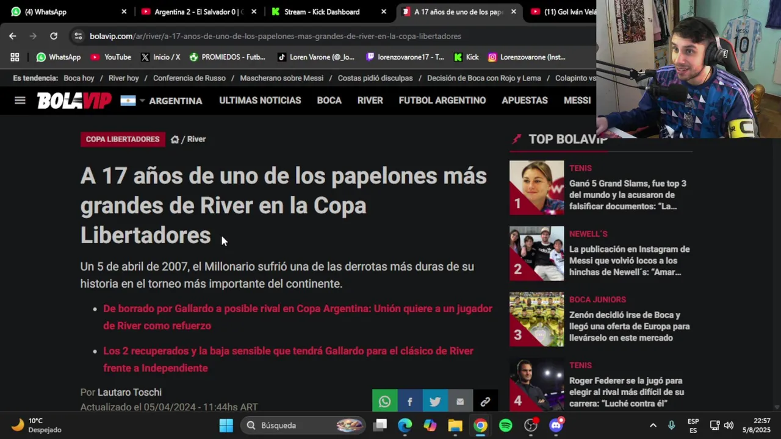Click the taskbar Búsqueda search box

(x=303, y=425)
